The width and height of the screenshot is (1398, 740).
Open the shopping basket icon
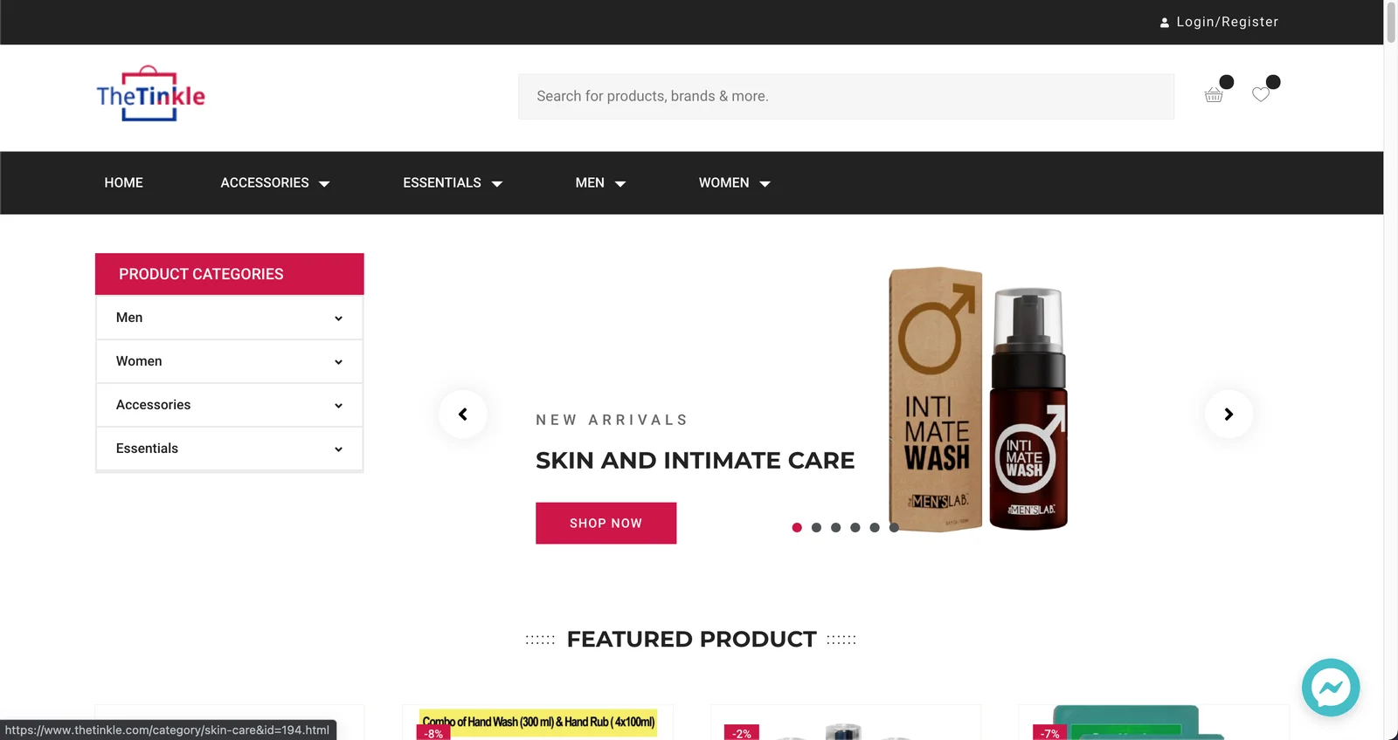tap(1214, 94)
